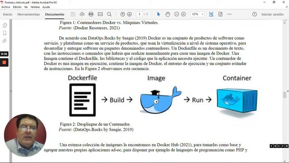Click the cloud upload icon
The width and height of the screenshot is (289, 163).
(82, 14)
